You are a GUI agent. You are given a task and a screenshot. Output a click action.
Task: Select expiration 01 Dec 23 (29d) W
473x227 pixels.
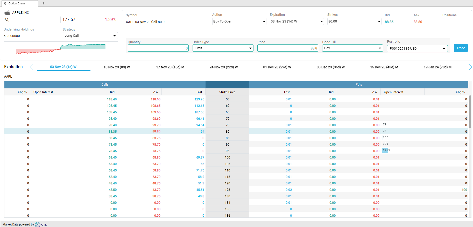click(277, 67)
